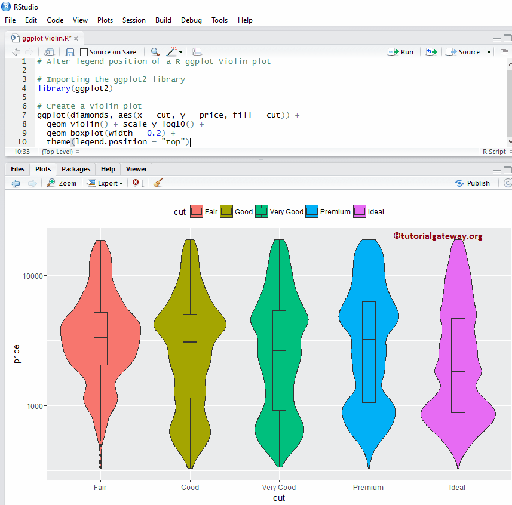
Task: Click the Save icon in editor toolbar
Action: coord(70,52)
